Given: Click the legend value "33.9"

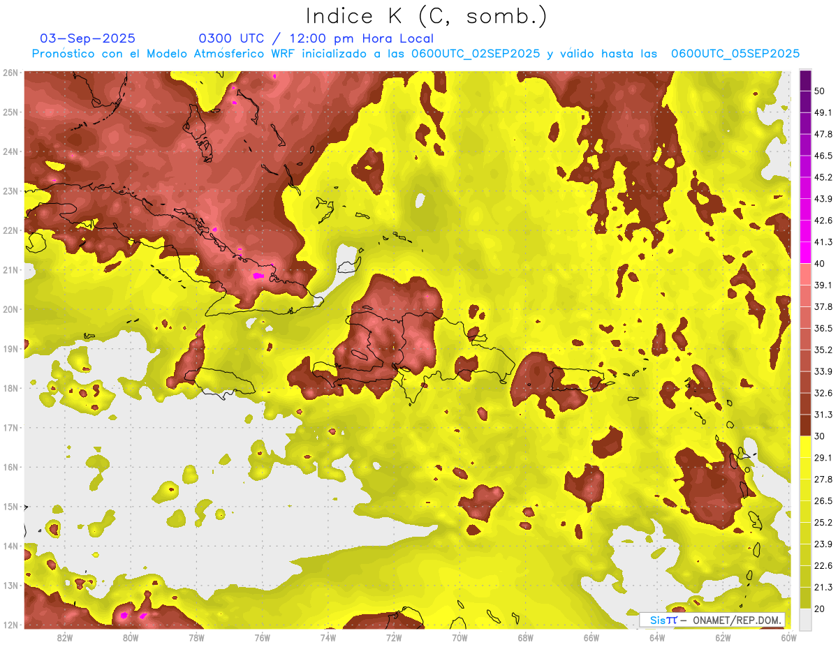Looking at the screenshot, I should pyautogui.click(x=823, y=371).
